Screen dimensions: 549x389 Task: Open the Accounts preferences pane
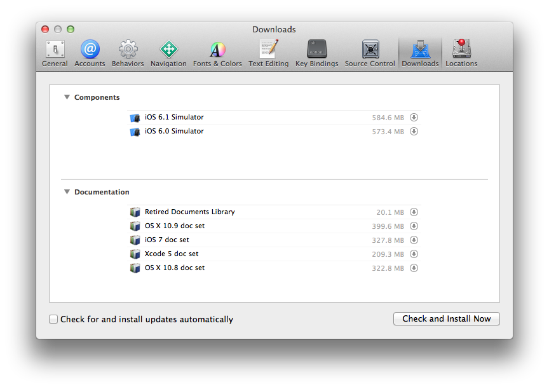pos(90,53)
